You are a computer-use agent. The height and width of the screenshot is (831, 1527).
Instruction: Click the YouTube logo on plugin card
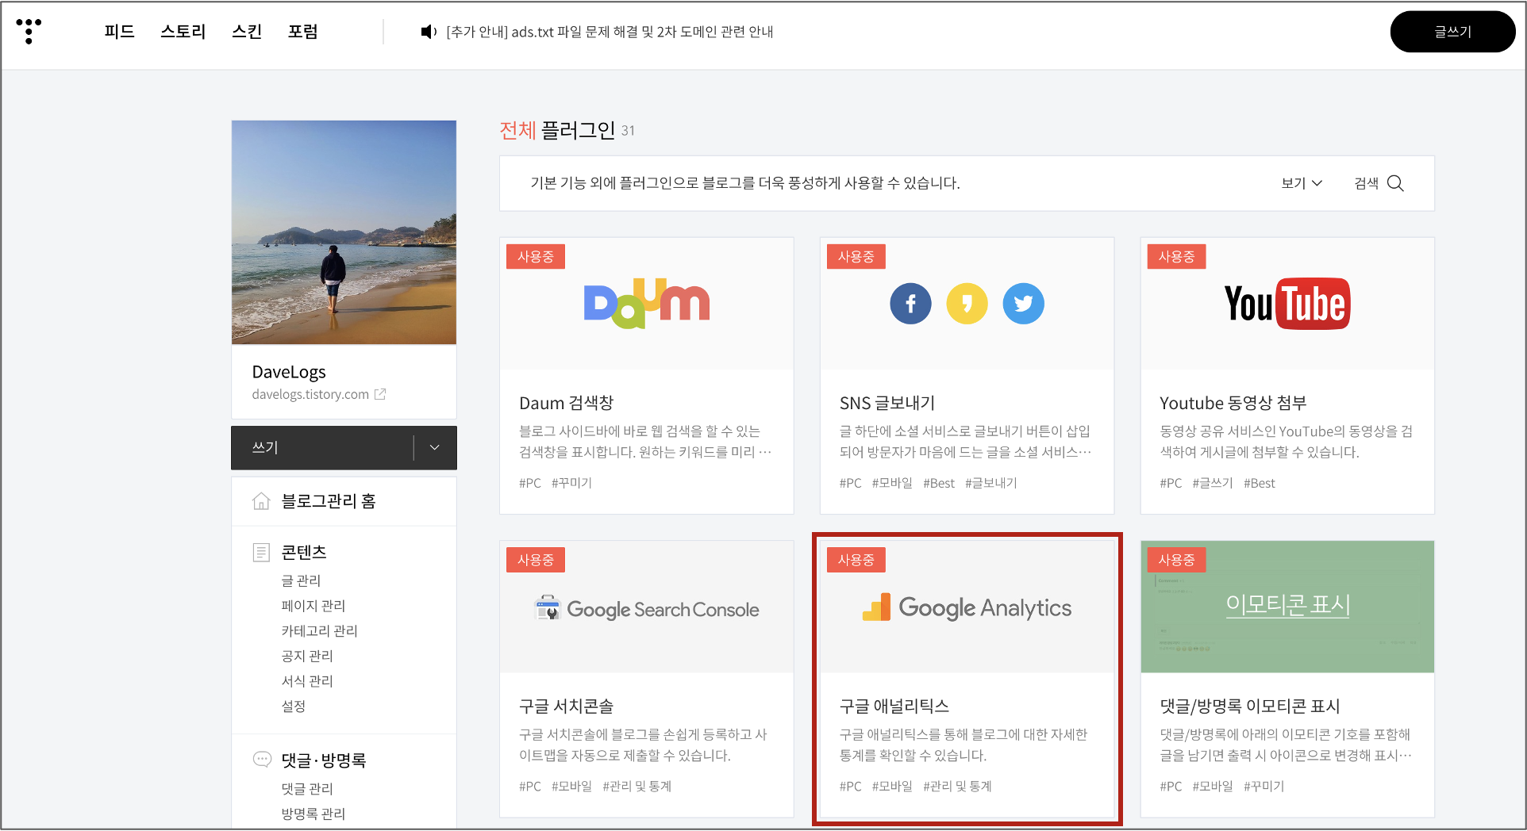tap(1287, 304)
